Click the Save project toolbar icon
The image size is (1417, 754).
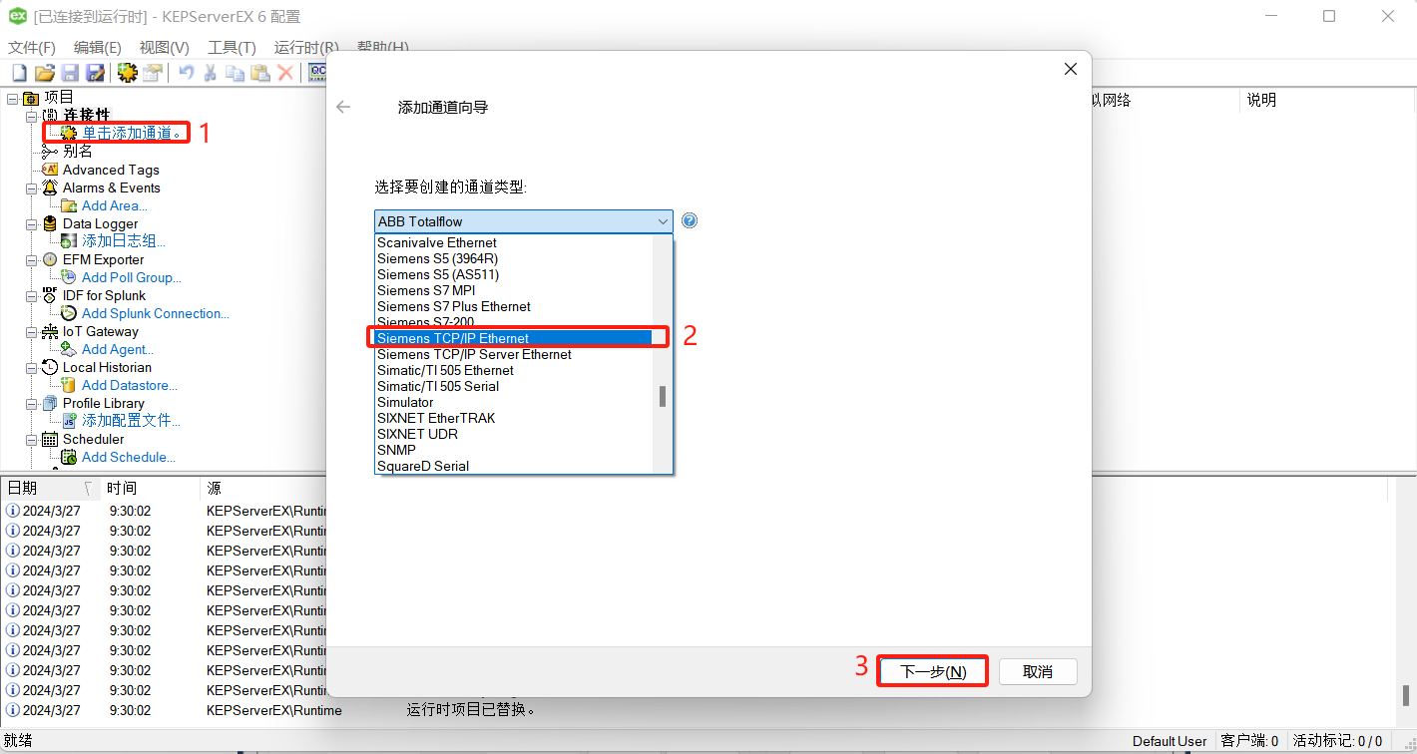(x=70, y=73)
